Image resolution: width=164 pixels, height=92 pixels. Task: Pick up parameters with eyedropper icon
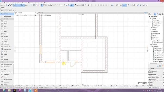9,5
